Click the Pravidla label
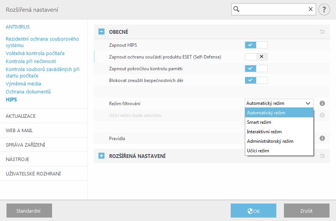 point(117,138)
